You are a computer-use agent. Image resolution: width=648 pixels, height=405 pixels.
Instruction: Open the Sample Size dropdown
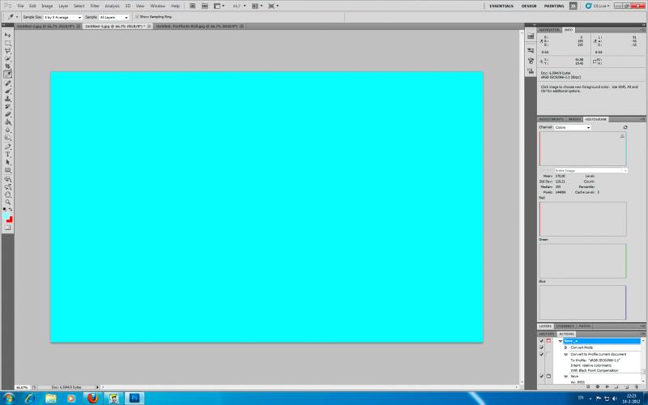point(63,17)
